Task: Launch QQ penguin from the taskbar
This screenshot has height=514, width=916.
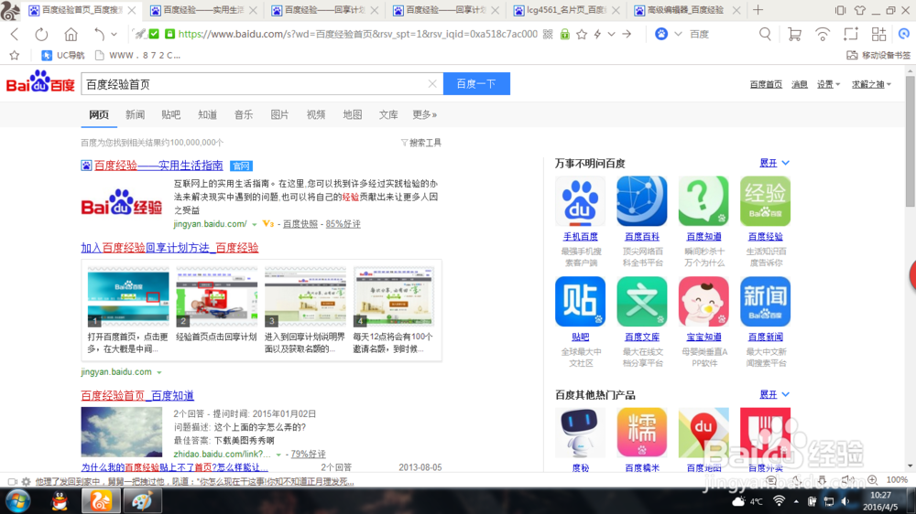Action: tap(60, 501)
